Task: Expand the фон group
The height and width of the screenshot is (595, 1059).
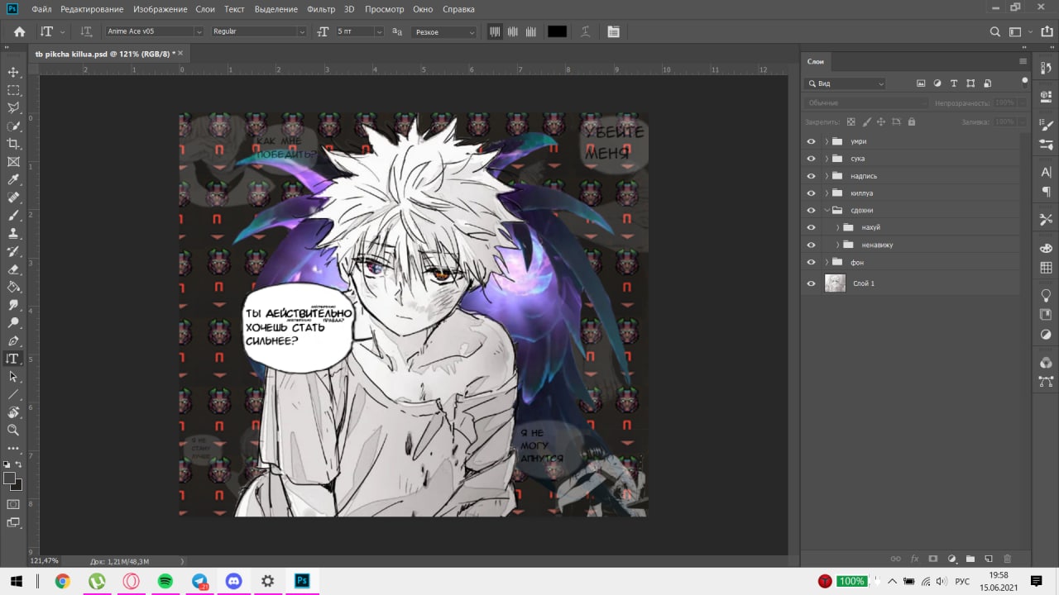Action: pyautogui.click(x=827, y=262)
